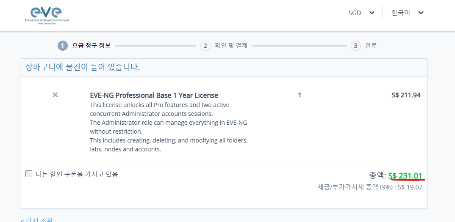This screenshot has height=222, width=455.
Task: Select step 3 완료
Action: click(x=363, y=46)
